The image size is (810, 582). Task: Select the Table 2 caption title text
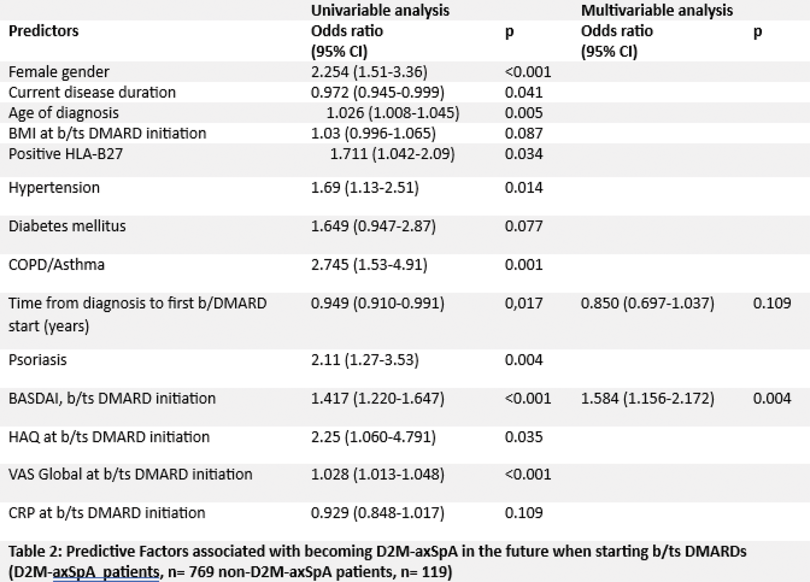tap(377, 551)
